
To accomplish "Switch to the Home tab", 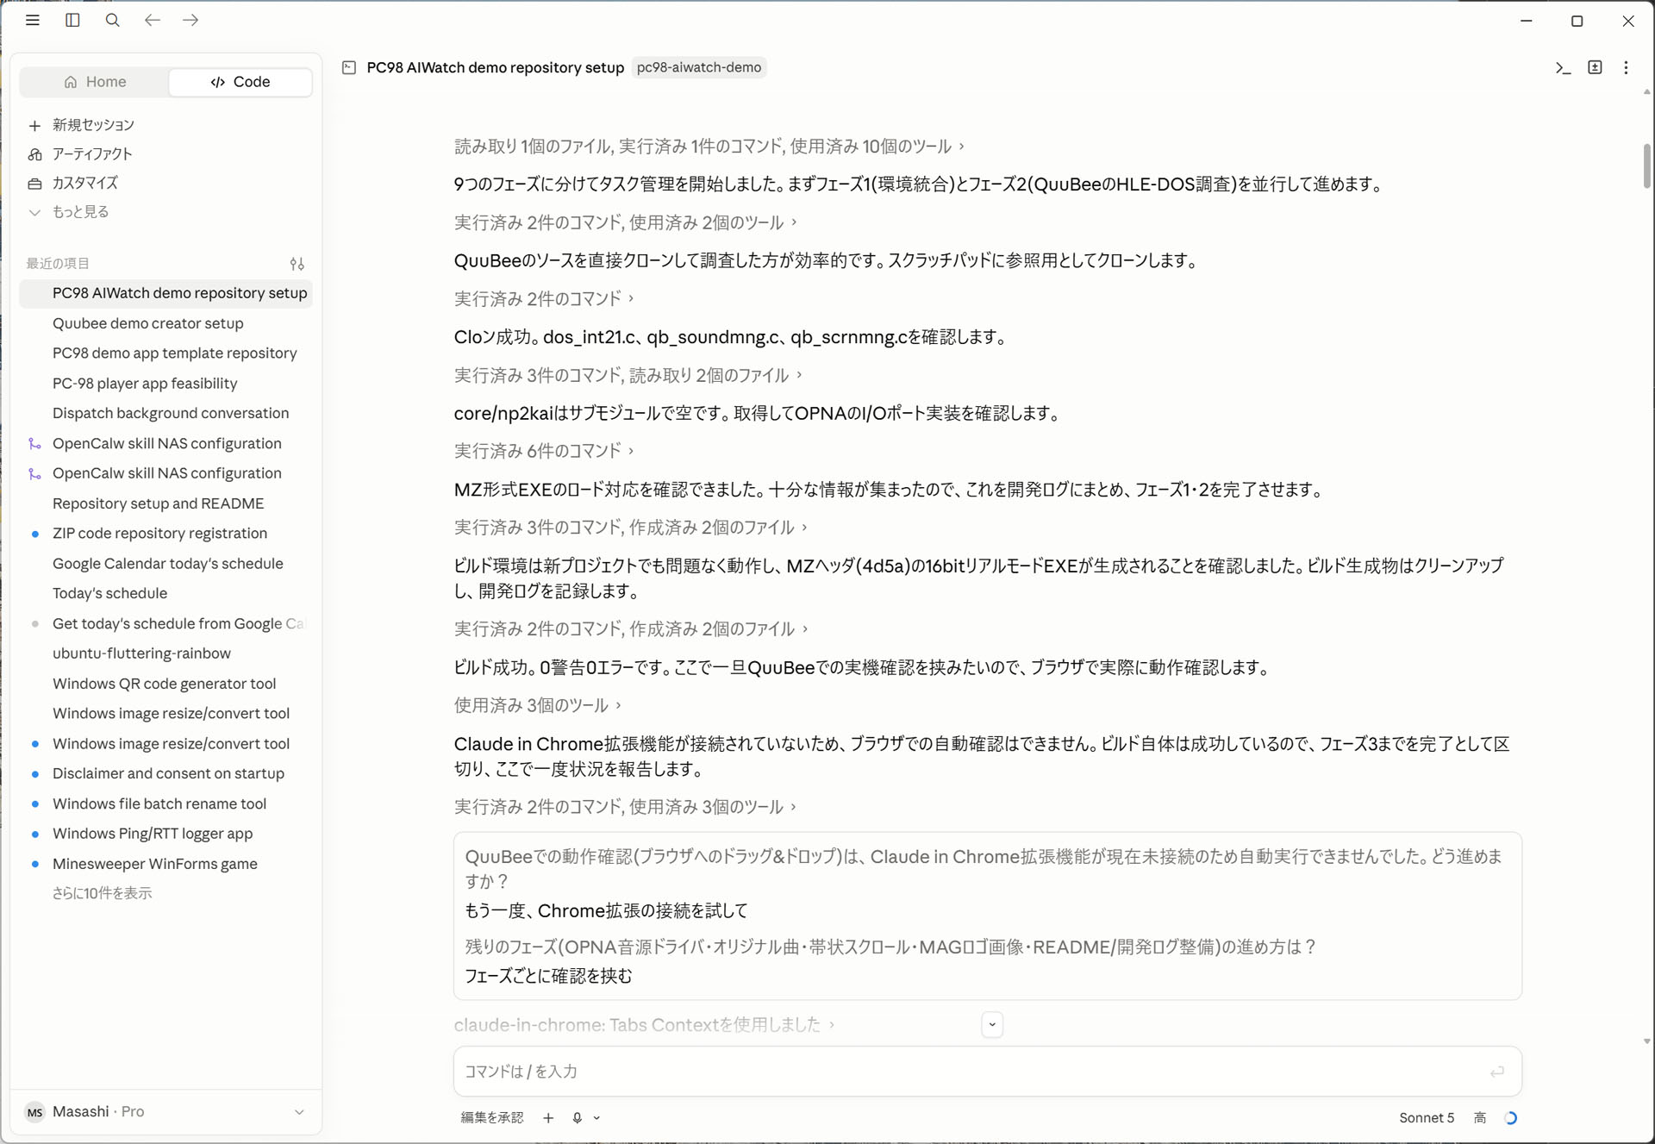I will (x=95, y=82).
